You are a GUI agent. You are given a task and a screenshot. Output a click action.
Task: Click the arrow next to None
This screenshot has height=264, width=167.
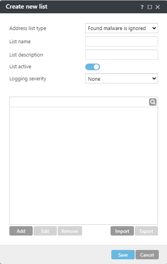154,78
